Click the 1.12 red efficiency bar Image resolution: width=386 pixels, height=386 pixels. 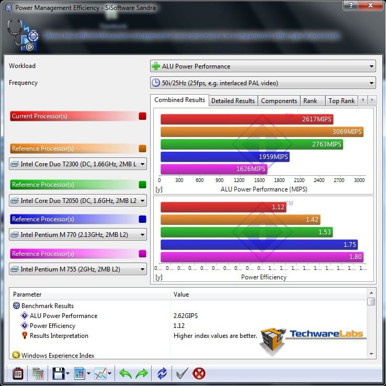[x=223, y=207]
